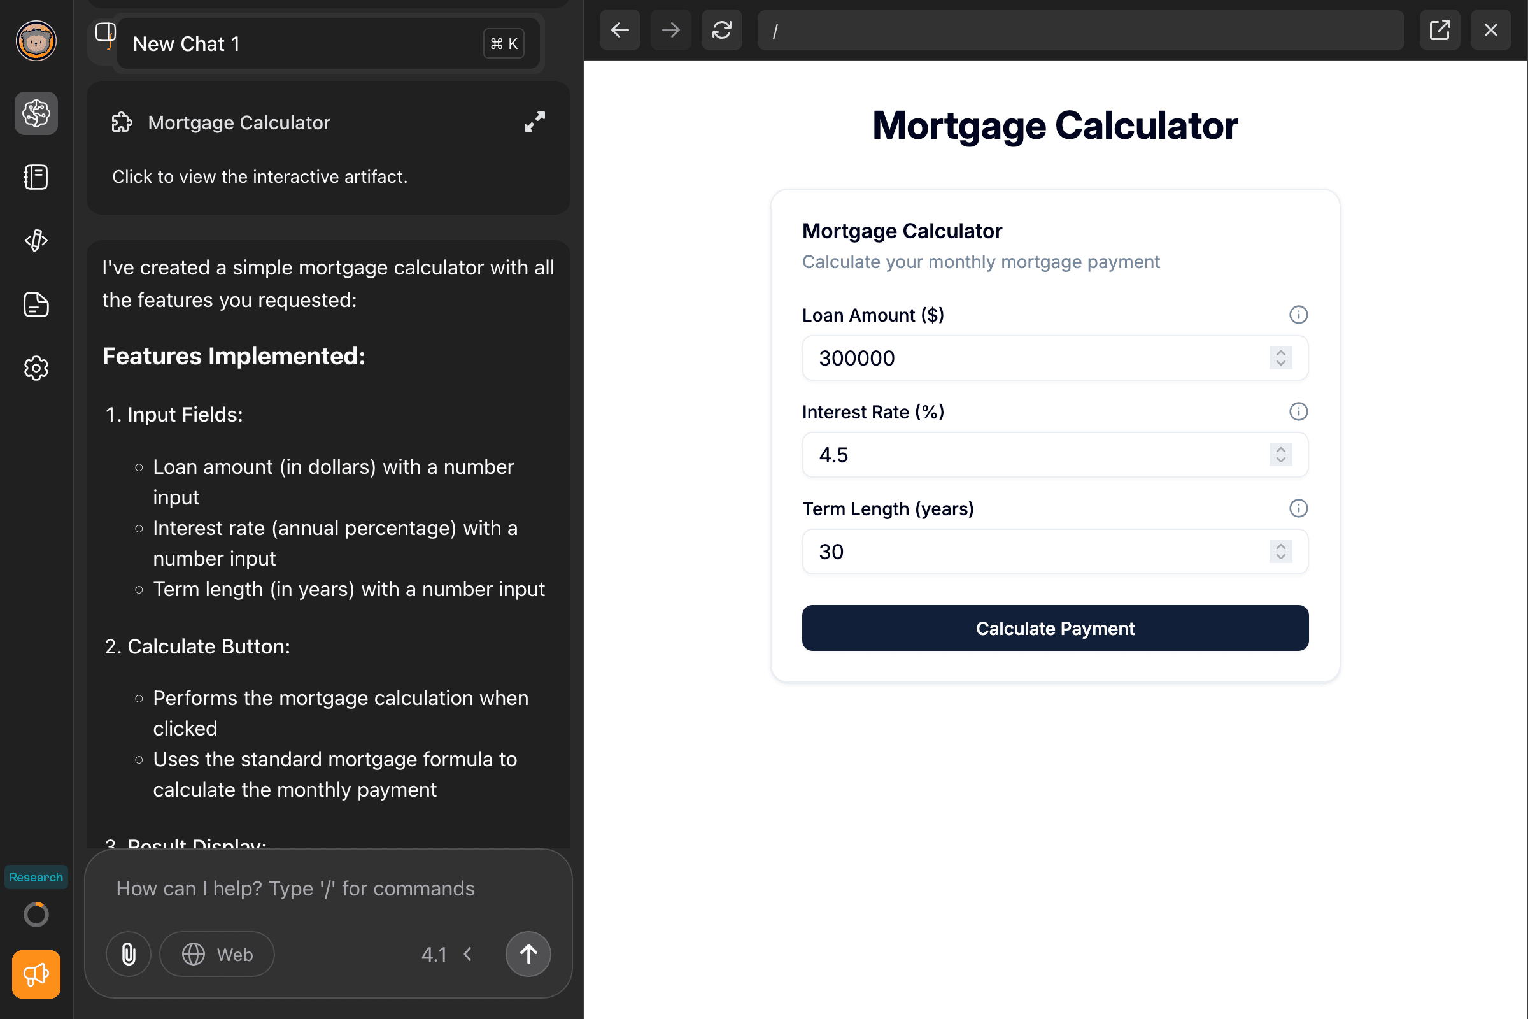Reload the preview pane
This screenshot has width=1528, height=1019.
tap(722, 30)
